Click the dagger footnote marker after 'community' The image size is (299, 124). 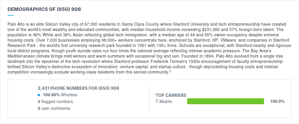170,72
